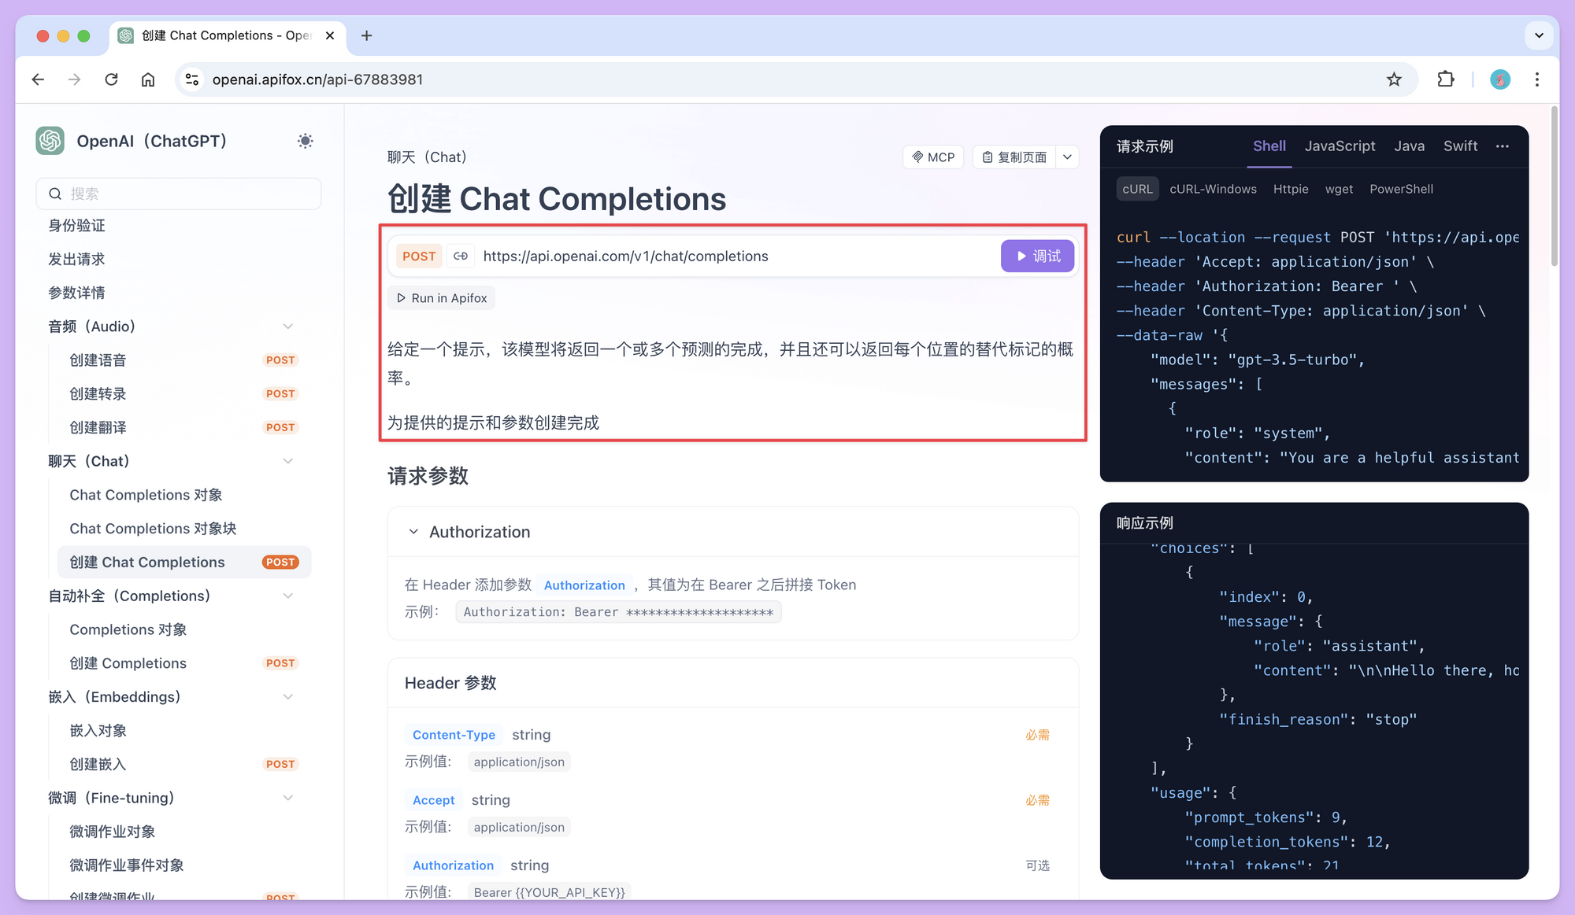Open 发出请求 in sidebar
The height and width of the screenshot is (915, 1575).
click(76, 260)
